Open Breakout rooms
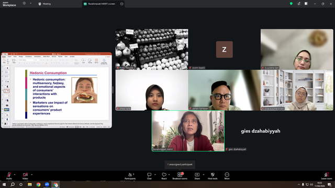The image size is (335, 188). (180, 176)
